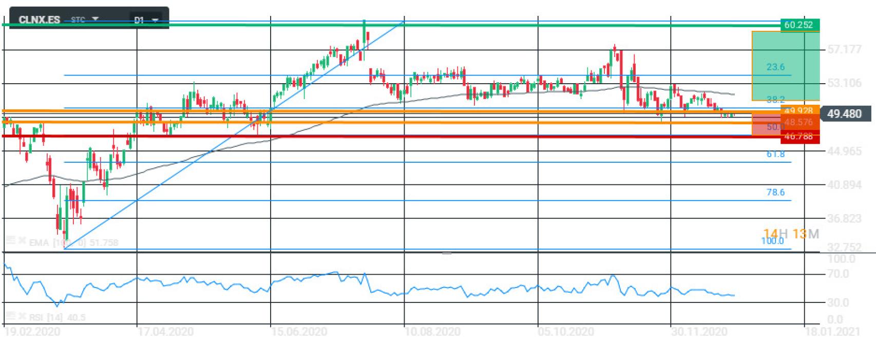876x345 pixels.
Task: Select the red 46.788 price label
Action: coord(799,137)
